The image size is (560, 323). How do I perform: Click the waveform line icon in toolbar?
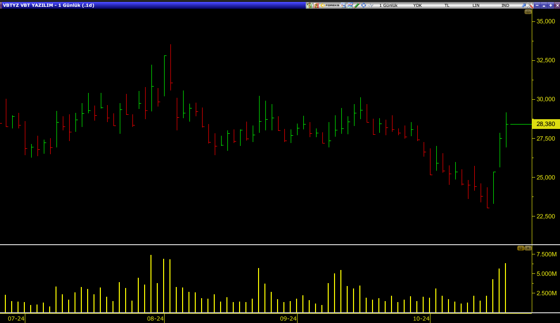click(x=371, y=5)
